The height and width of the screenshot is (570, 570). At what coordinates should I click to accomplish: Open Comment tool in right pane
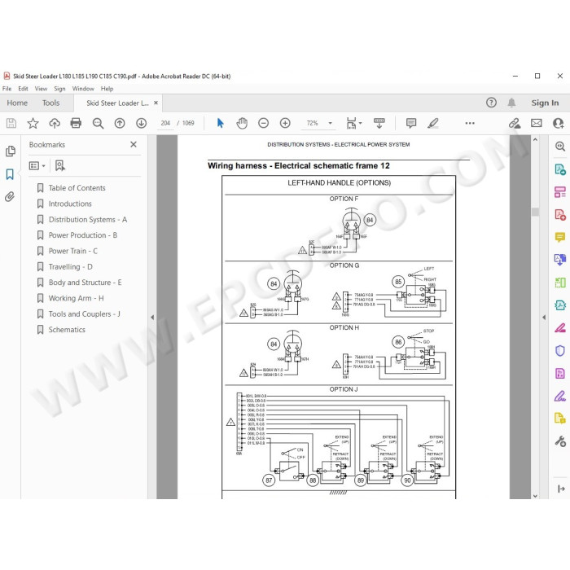(x=560, y=237)
